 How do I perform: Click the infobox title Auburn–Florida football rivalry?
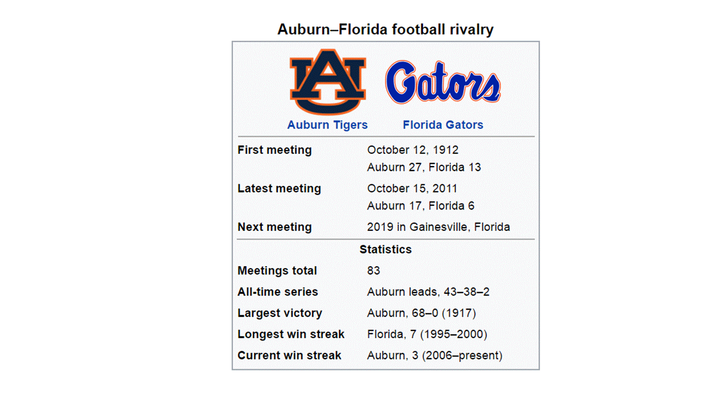[385, 29]
